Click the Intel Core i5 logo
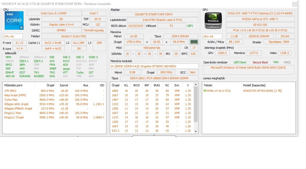Viewport: 306px width, 169px height. (x=14, y=20)
